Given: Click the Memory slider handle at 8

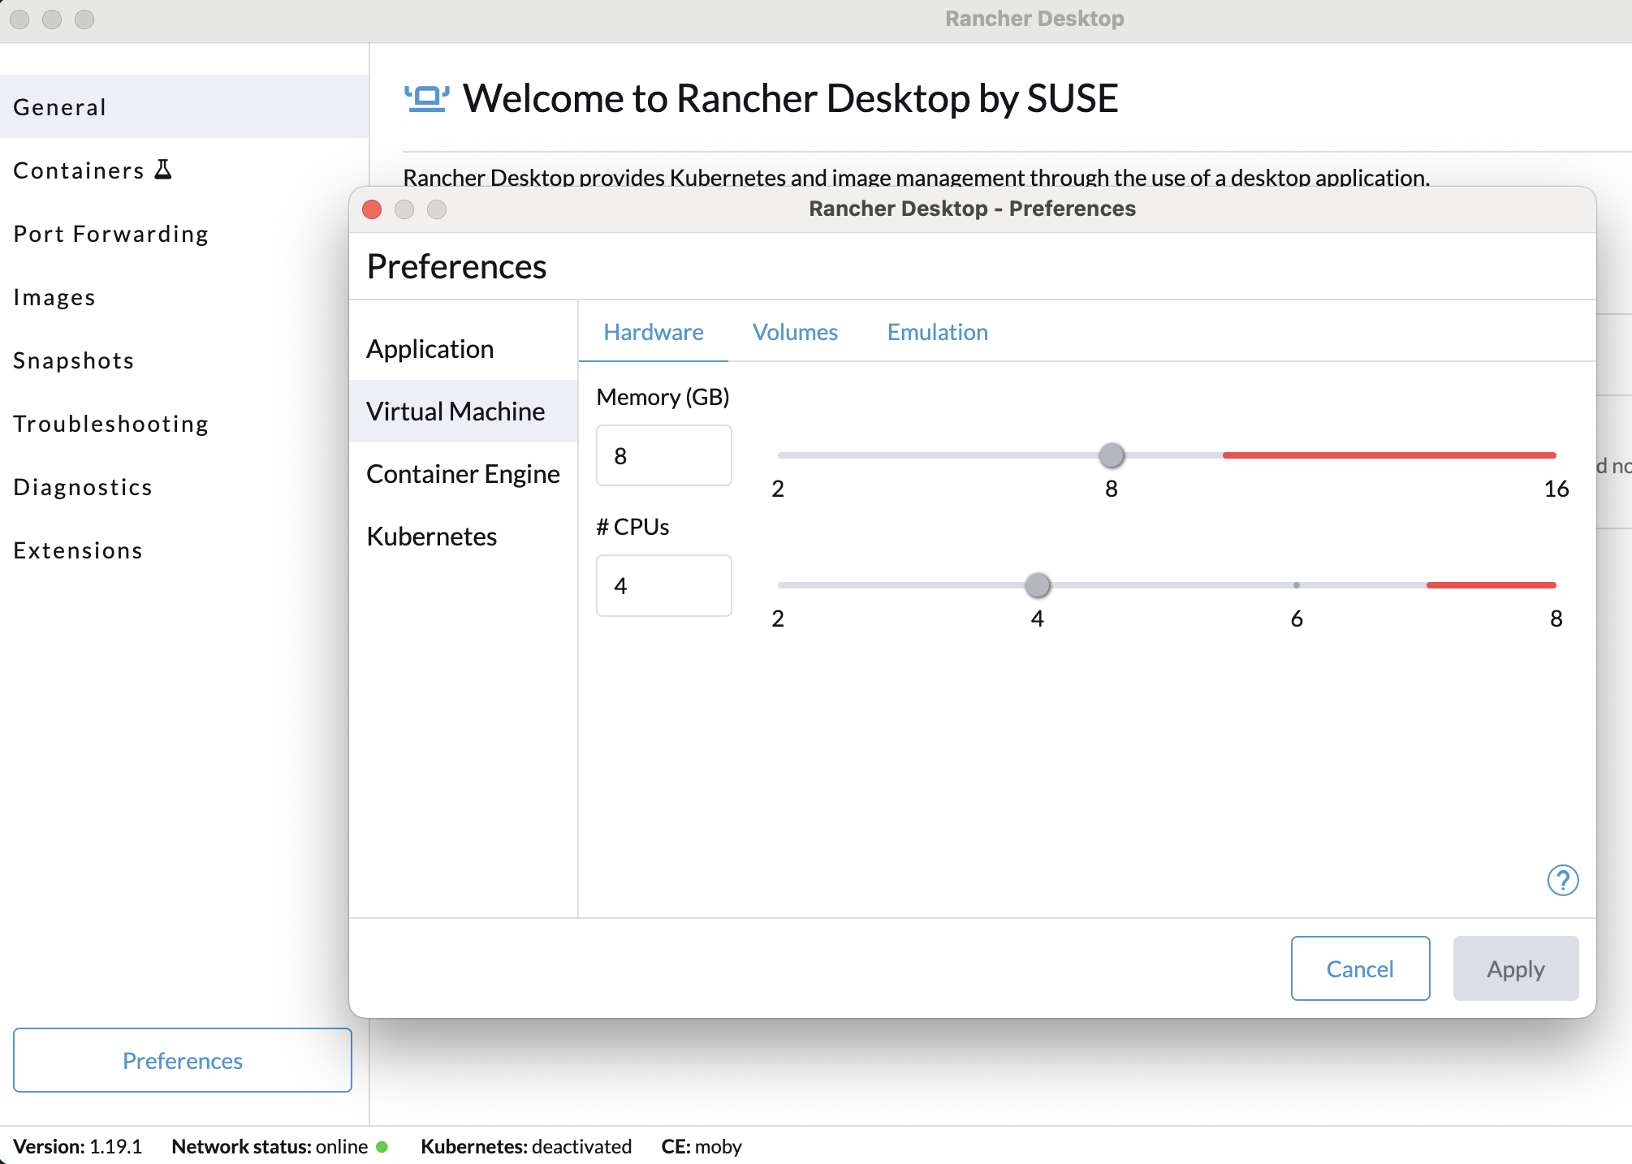Looking at the screenshot, I should click(1112, 455).
